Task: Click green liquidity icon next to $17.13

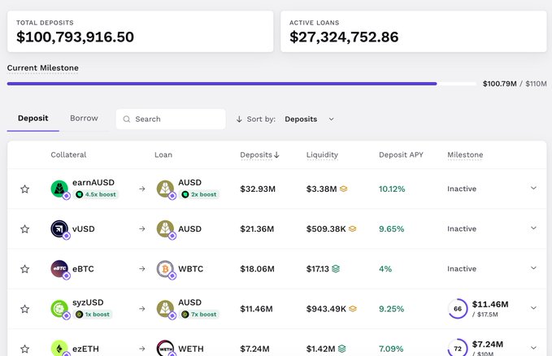Action: pyautogui.click(x=336, y=269)
